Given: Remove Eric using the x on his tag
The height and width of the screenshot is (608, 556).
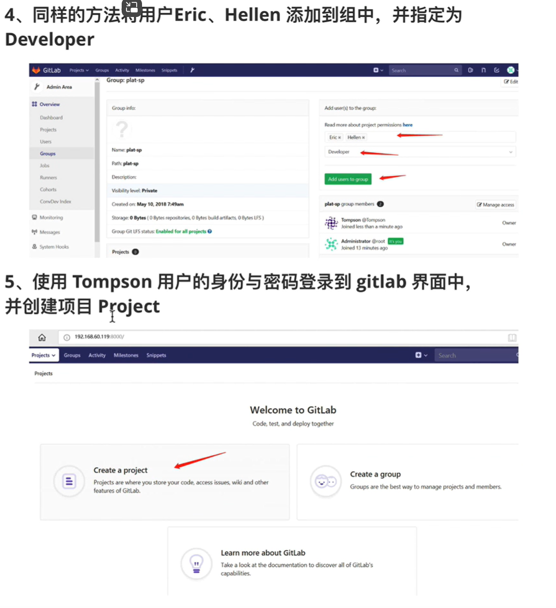Looking at the screenshot, I should (339, 138).
